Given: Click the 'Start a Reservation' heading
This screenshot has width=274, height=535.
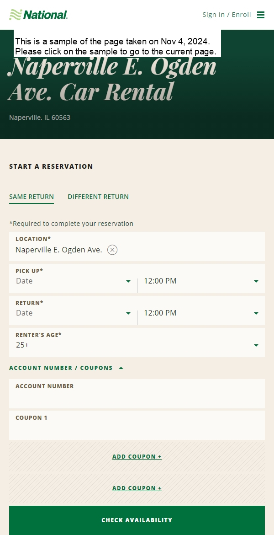Looking at the screenshot, I should (x=51, y=166).
